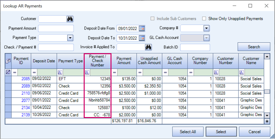Click the grid column chooser icon
This screenshot has height=139, width=275.
[x=8, y=61]
